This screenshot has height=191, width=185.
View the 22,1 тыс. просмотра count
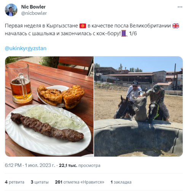click(80, 165)
